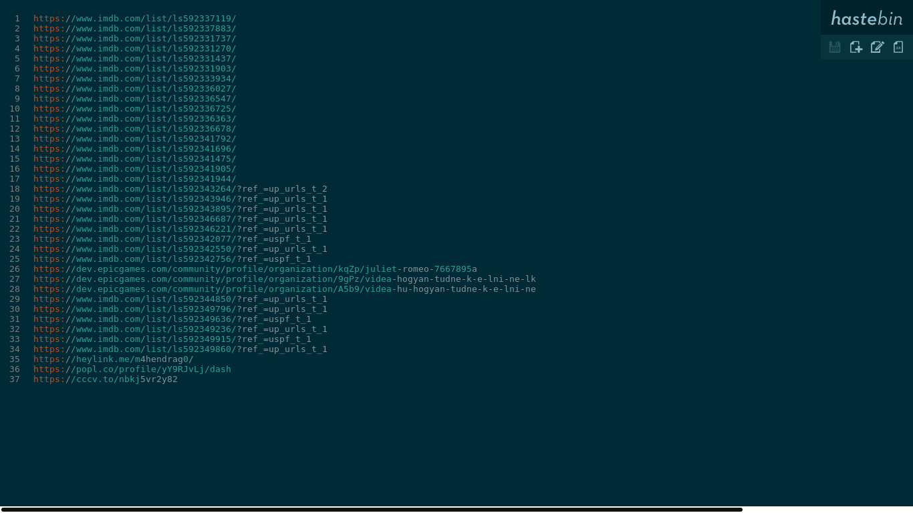Click the URL ending ls592341944/
This screenshot has height=513, width=913.
(x=135, y=179)
